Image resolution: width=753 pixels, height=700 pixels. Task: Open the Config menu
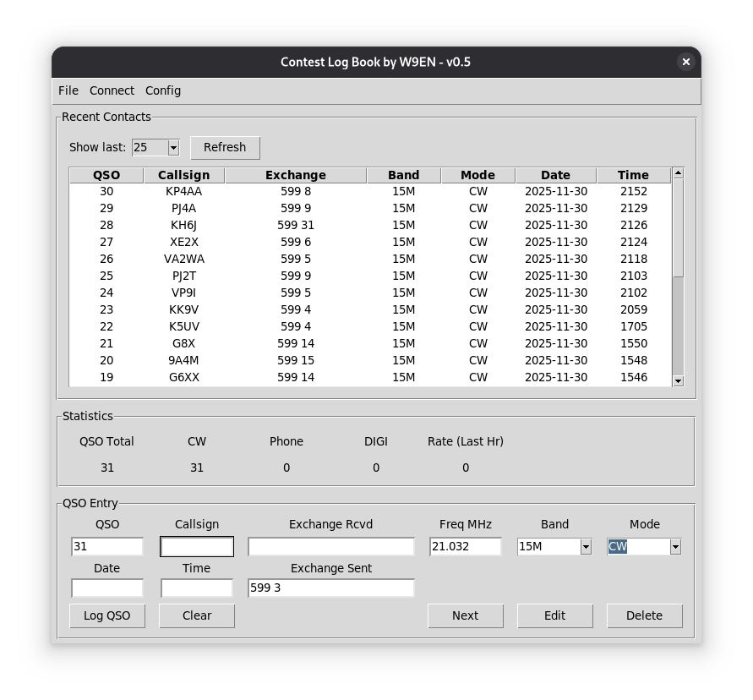pyautogui.click(x=163, y=90)
